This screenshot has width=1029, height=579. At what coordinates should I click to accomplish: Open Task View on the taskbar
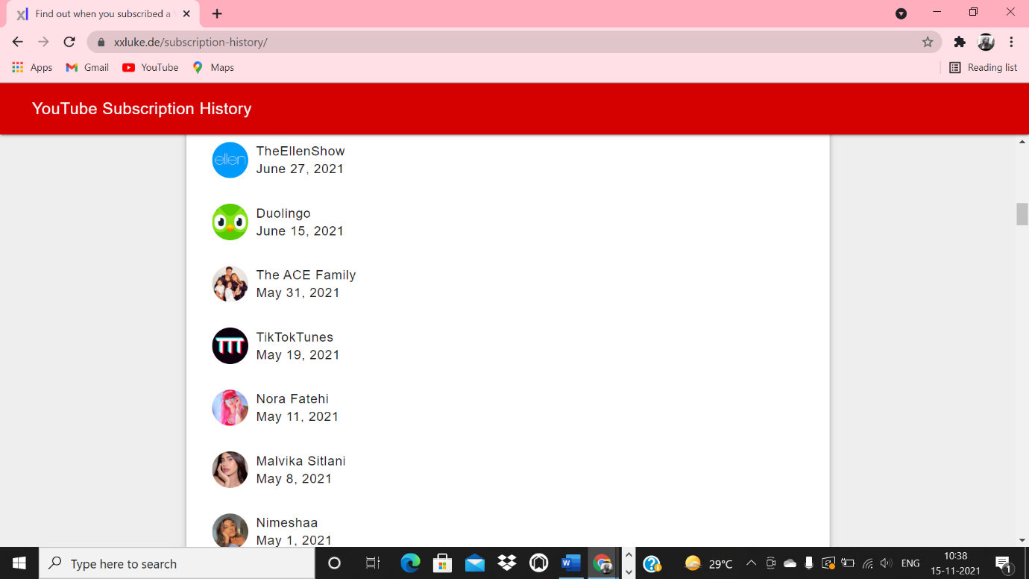(x=373, y=563)
